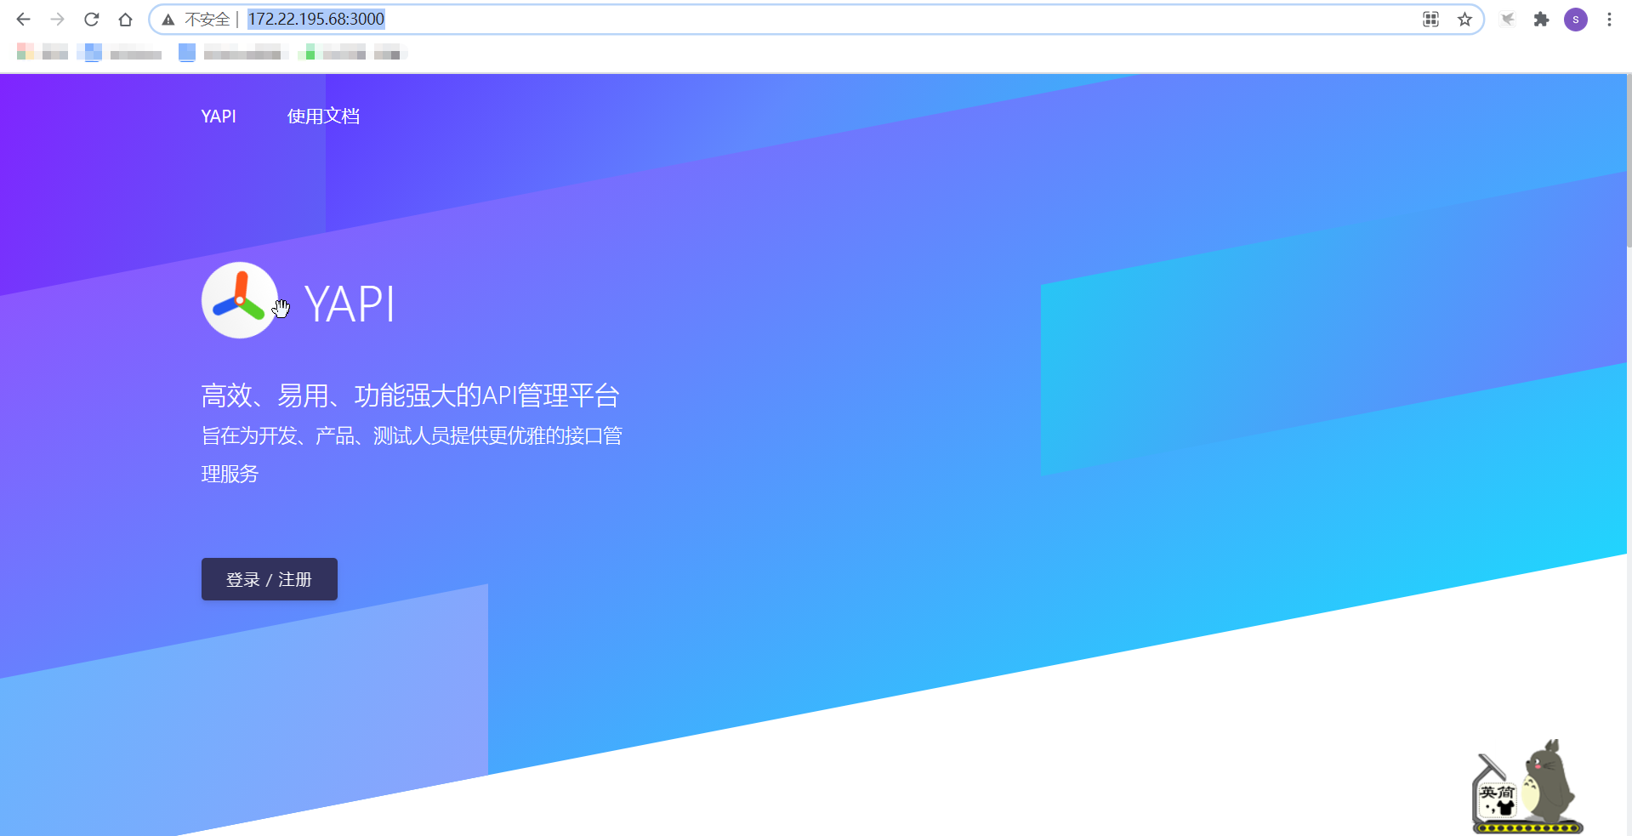Click the not-secure warning triangle icon

168,20
